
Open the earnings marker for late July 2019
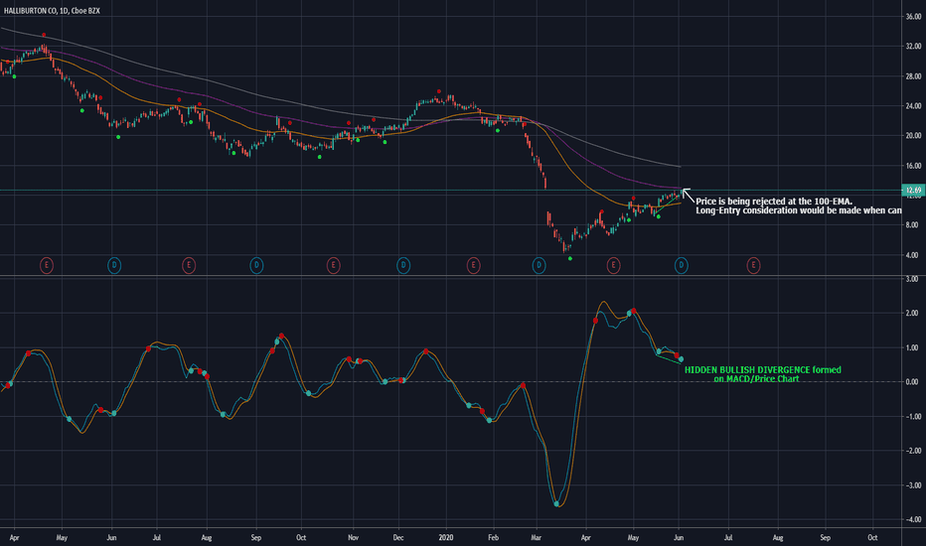[x=189, y=266]
